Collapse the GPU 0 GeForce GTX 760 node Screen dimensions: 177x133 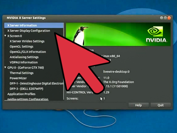coord(5,67)
